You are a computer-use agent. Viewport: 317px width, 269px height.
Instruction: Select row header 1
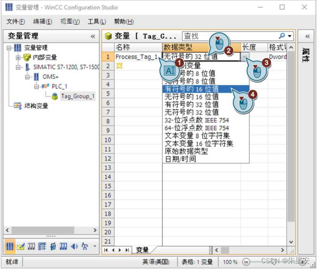coord(108,57)
